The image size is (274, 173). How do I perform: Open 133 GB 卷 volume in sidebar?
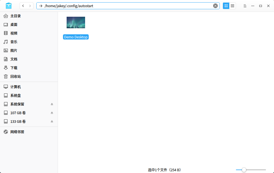pos(29,121)
